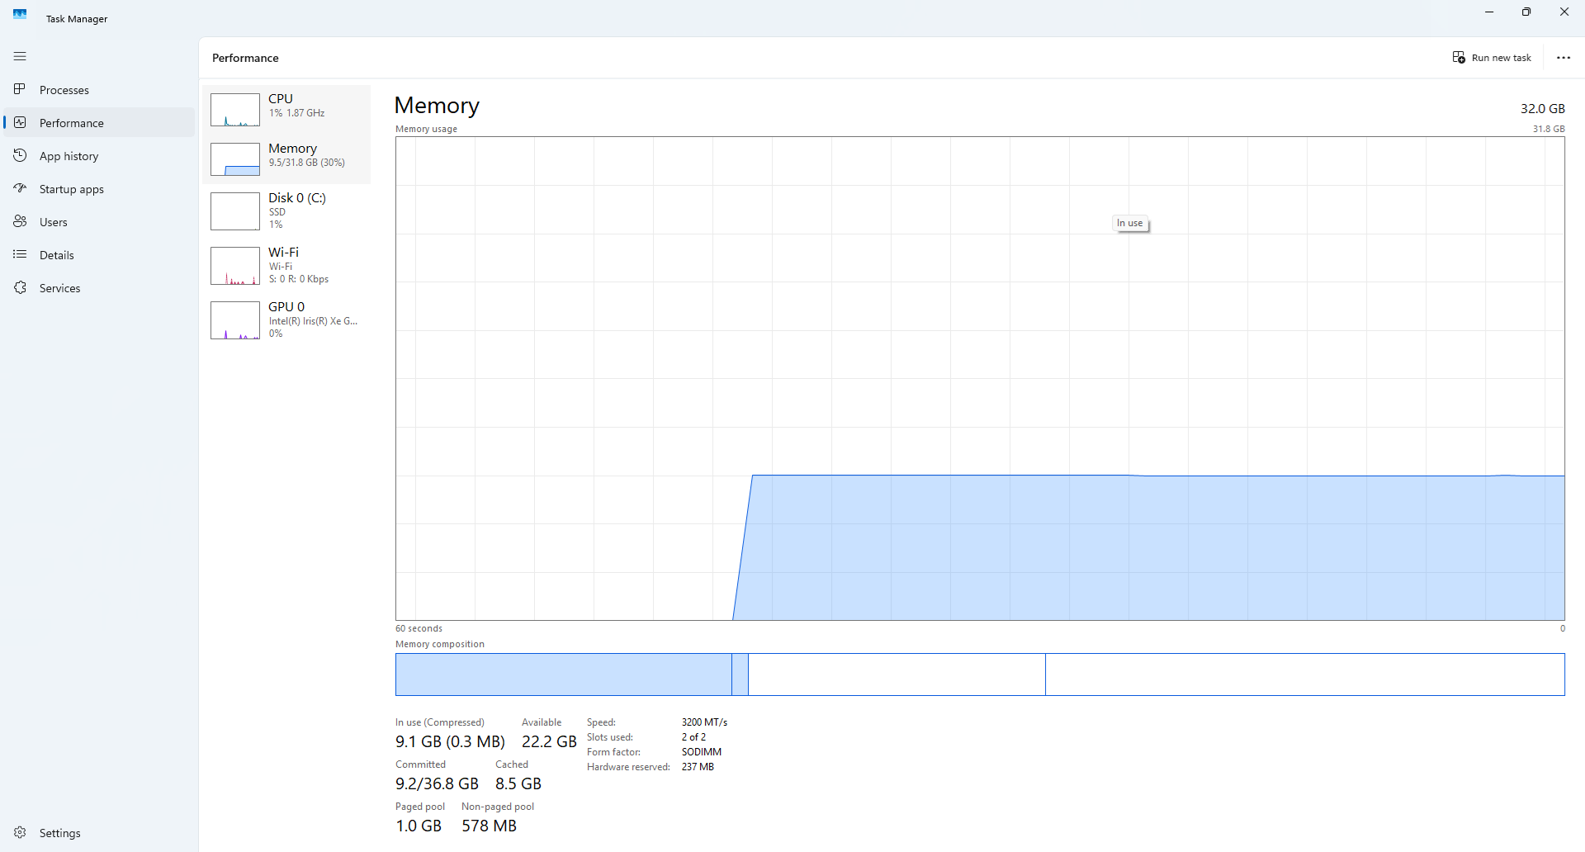The width and height of the screenshot is (1585, 852).
Task: Click the Wi-Fi mini graph thumbnail
Action: pos(235,266)
